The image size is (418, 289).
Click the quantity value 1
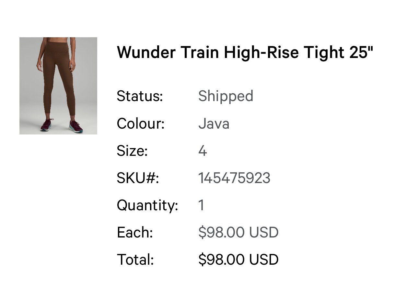click(x=201, y=205)
